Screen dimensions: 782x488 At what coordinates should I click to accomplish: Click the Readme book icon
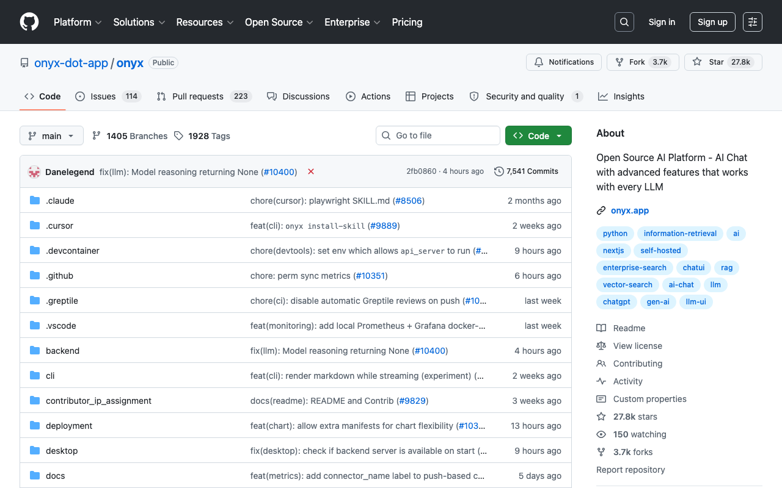[x=601, y=328]
